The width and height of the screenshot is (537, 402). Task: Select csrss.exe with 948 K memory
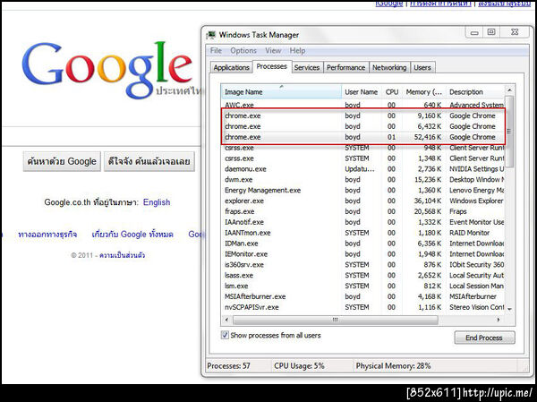tap(362, 148)
